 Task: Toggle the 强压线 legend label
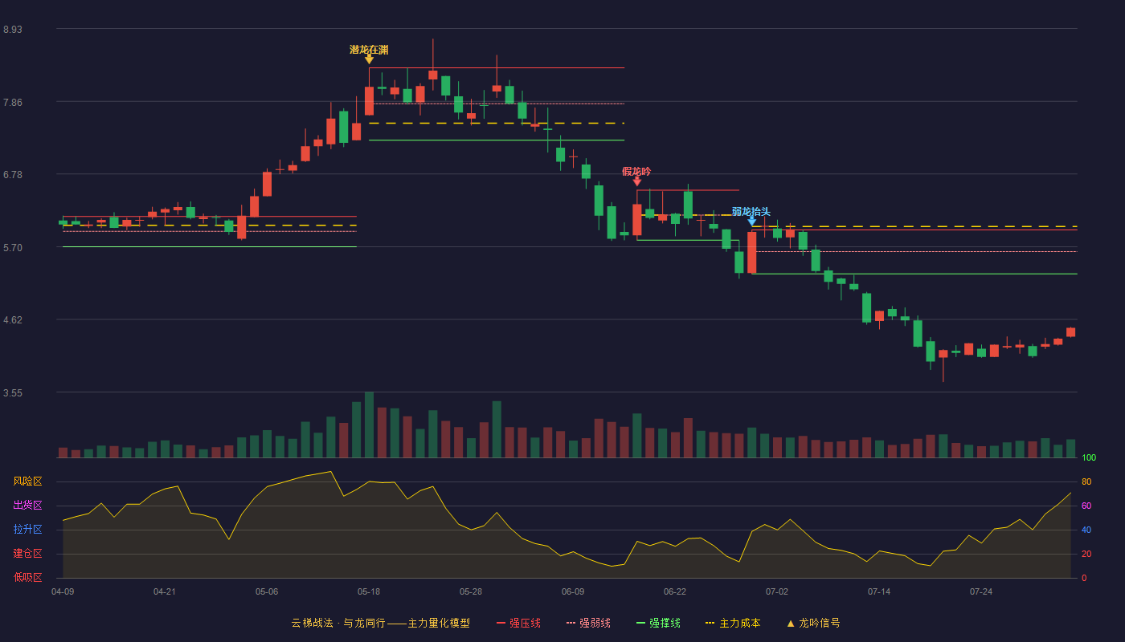point(525,623)
